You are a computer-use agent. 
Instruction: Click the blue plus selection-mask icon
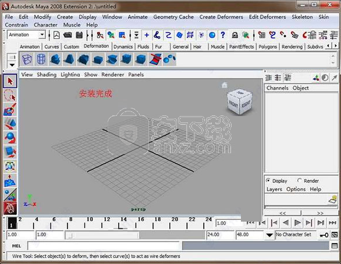147,35
